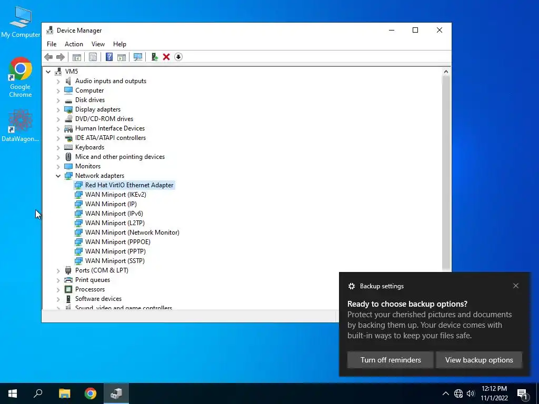539x404 pixels.
Task: Select the Software devices label
Action: pos(98,299)
